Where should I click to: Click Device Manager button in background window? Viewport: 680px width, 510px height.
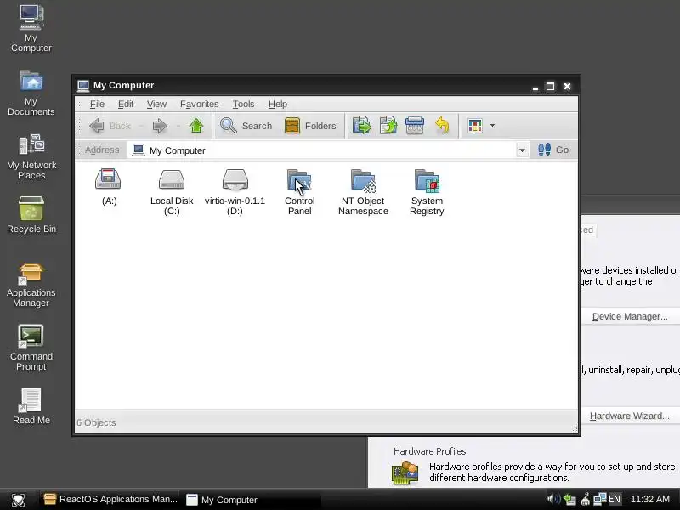[630, 316]
